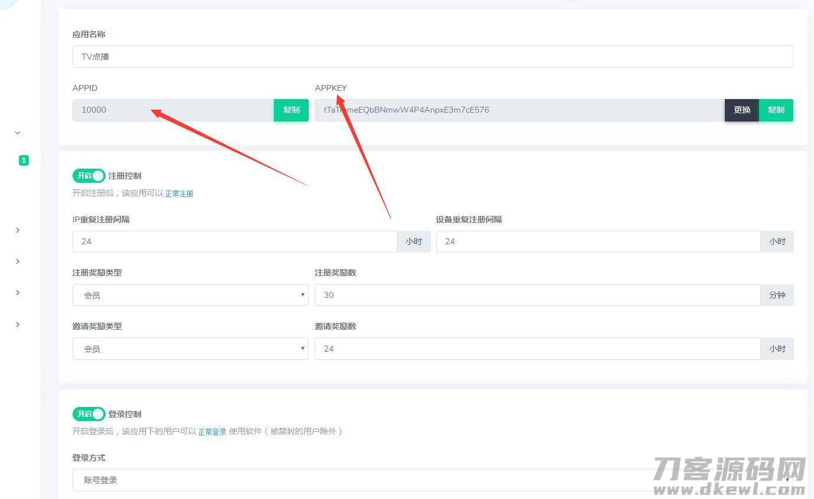Focus the 应用名称 input field
Screen dimensions: 814x499
pos(432,57)
